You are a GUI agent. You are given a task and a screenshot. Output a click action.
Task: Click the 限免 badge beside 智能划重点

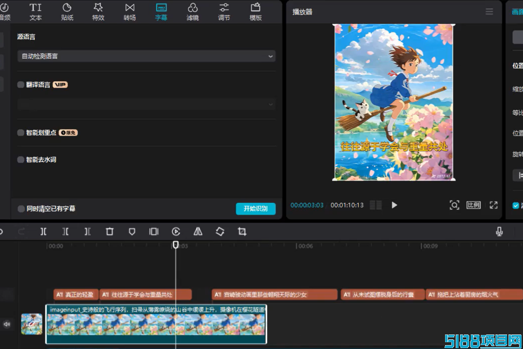click(x=68, y=133)
